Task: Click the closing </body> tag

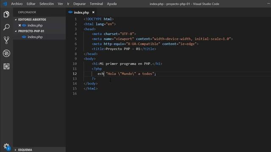Action: coord(91,84)
